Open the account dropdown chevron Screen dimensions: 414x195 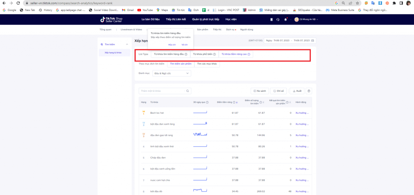(x=317, y=19)
